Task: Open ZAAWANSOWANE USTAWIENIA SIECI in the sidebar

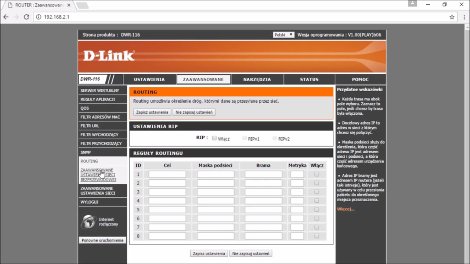Action: (x=102, y=191)
